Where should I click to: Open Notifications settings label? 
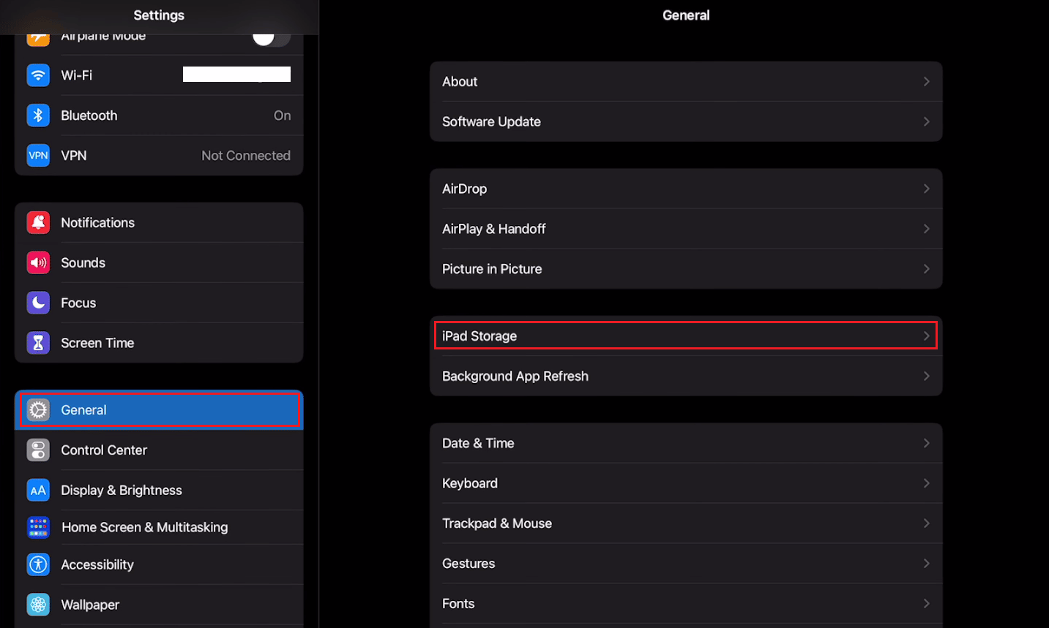coord(98,222)
